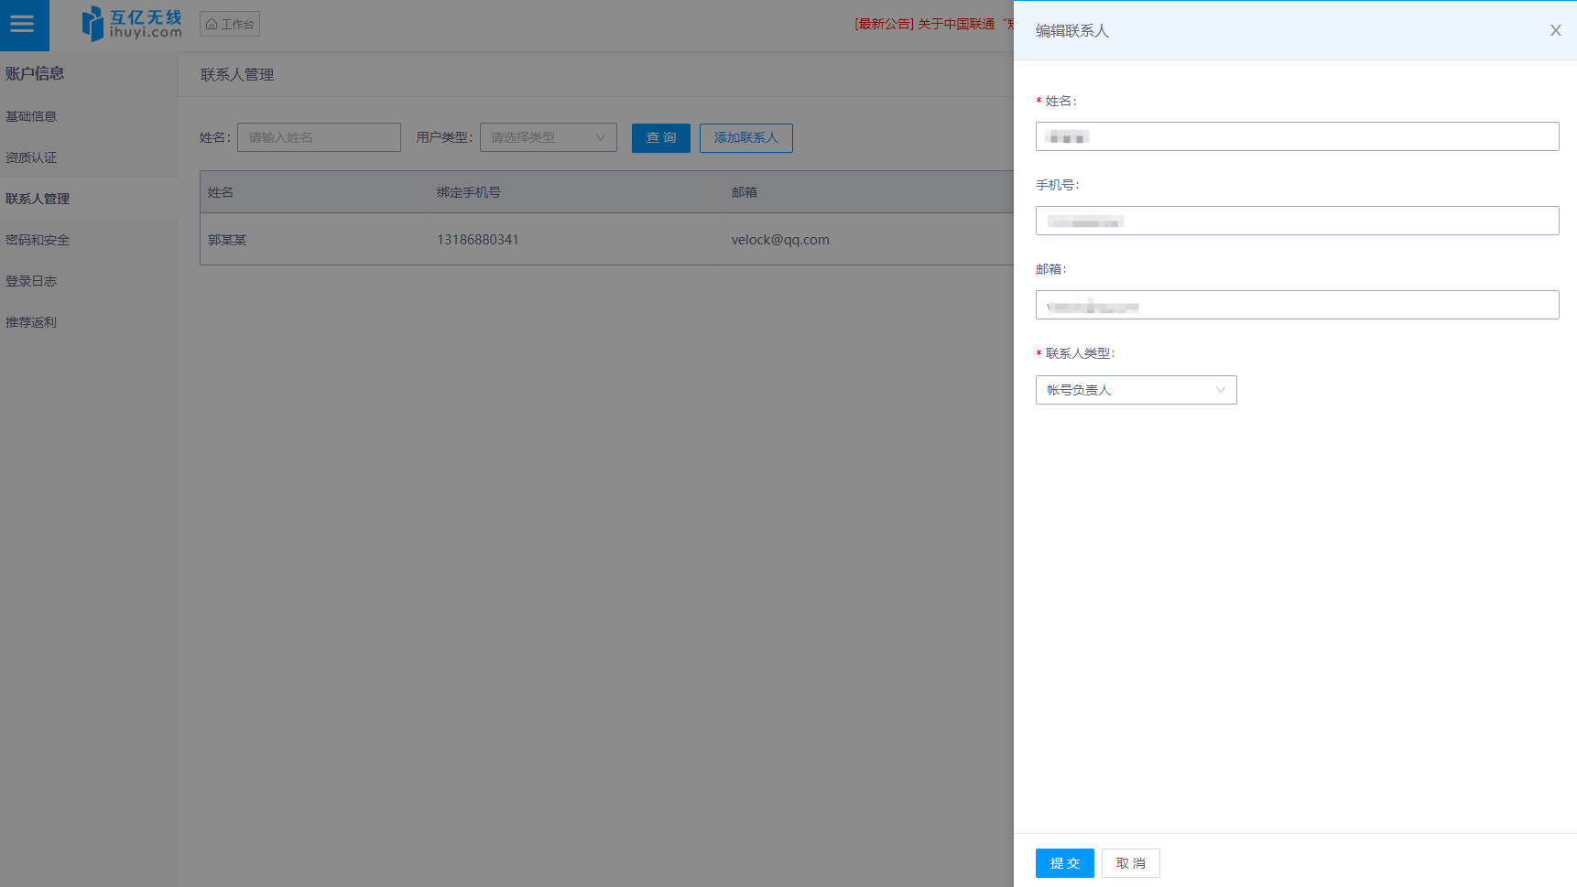Click the 取消 cancel button
Image resolution: width=1577 pixels, height=887 pixels.
click(1130, 863)
